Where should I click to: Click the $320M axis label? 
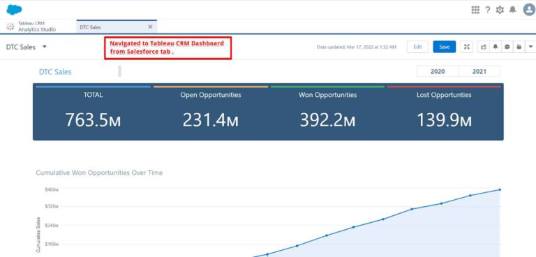pyautogui.click(x=52, y=206)
